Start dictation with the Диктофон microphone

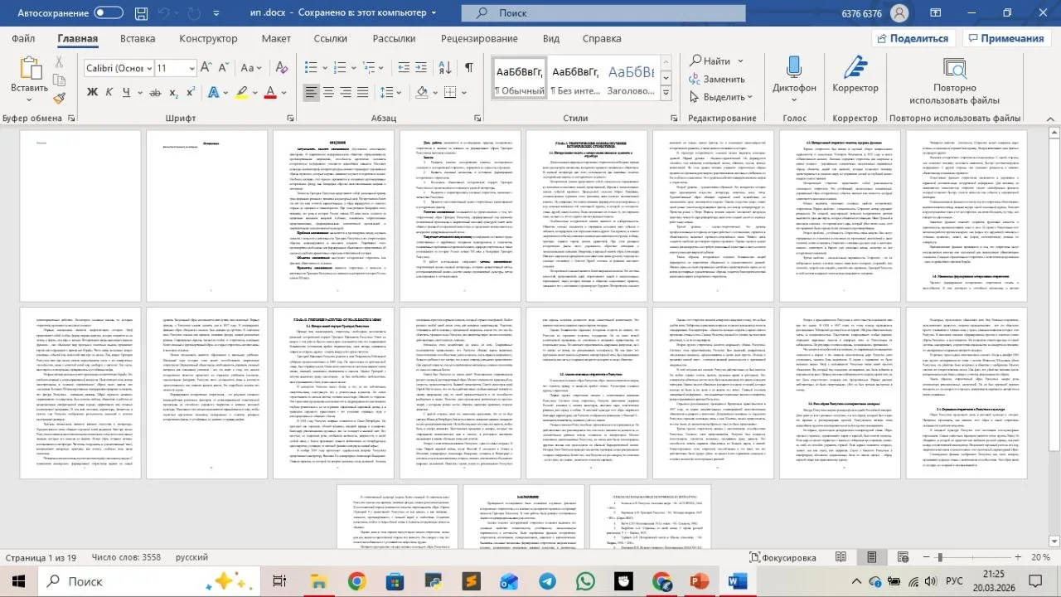coord(794,77)
